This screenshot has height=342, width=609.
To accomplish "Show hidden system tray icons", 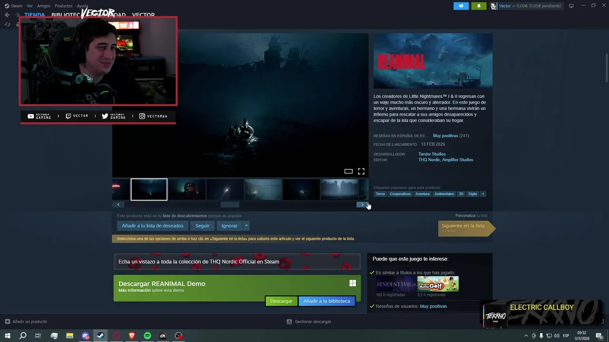I will 526,336.
